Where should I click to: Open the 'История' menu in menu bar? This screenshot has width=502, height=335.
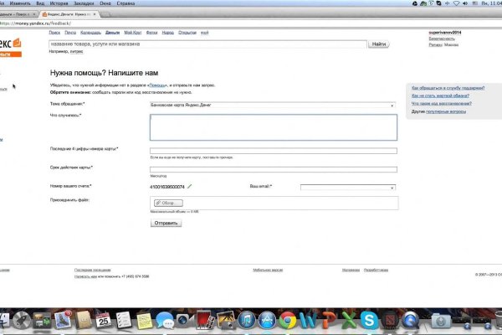tap(58, 3)
